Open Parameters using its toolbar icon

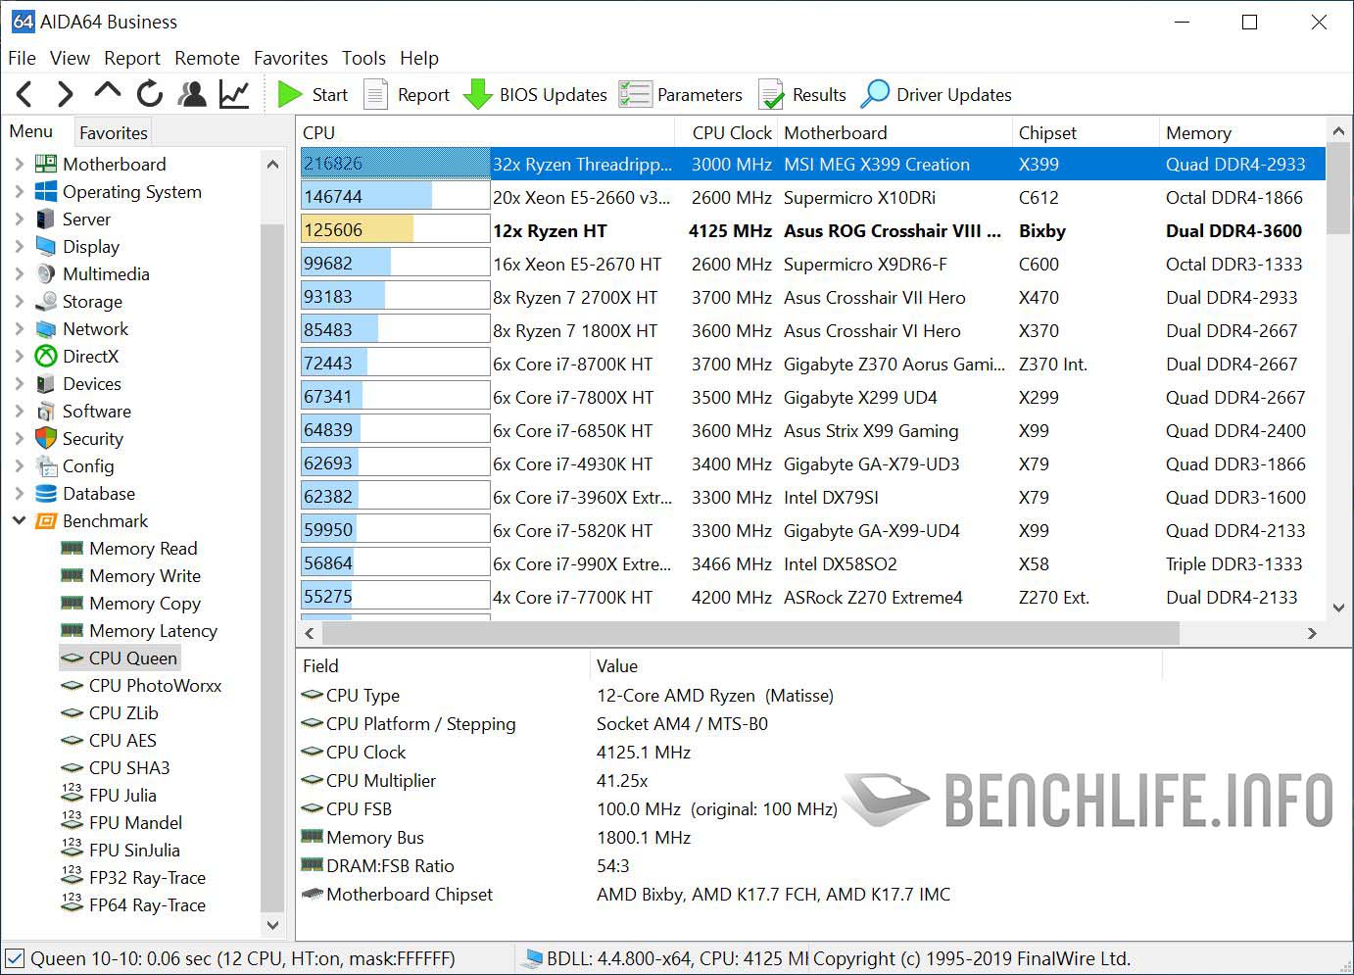[x=636, y=94]
